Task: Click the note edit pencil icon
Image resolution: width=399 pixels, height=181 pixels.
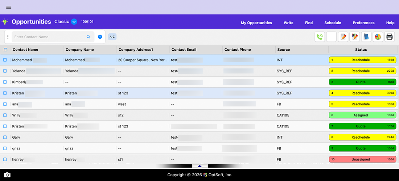Action: click(343, 37)
